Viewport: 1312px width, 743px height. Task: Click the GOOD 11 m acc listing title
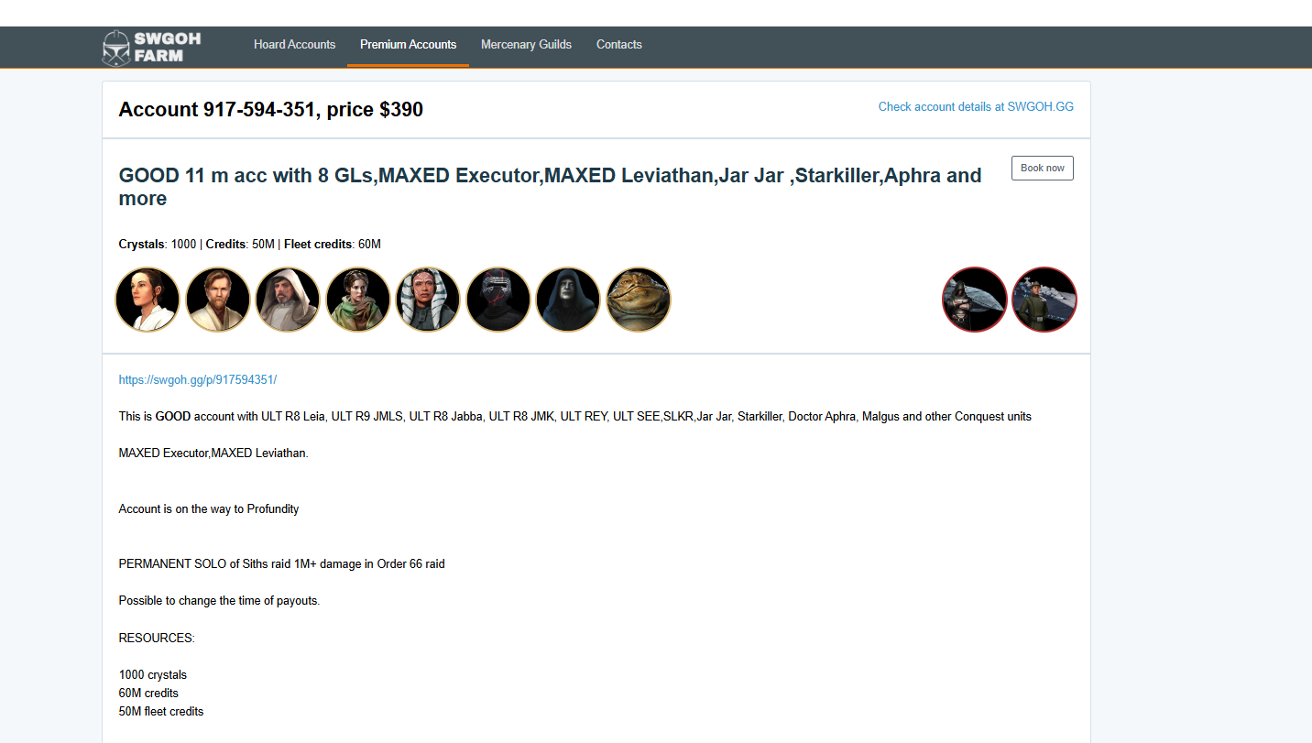pyautogui.click(x=550, y=187)
